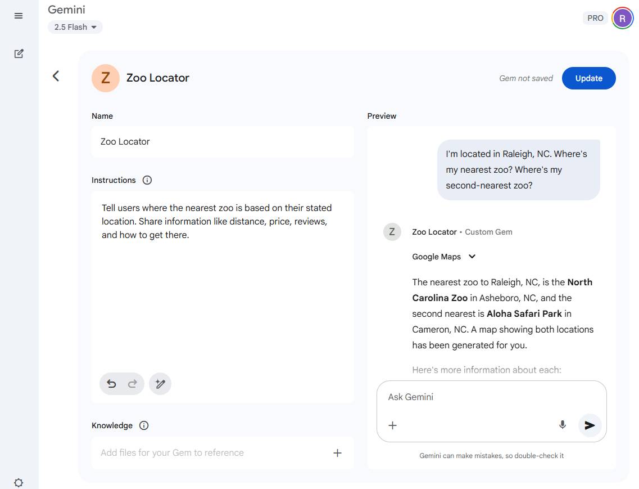Redo the instruction edit
This screenshot has width=639, height=489.
coord(133,384)
